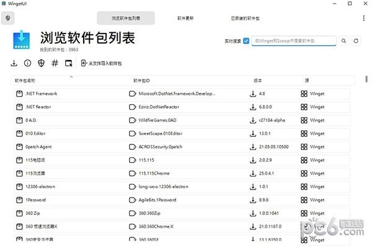This screenshot has width=372, height=246.
Task: Click the install package download icon in toolbar
Action: (14, 63)
